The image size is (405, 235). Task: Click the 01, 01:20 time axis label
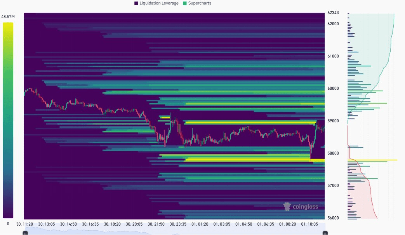[200, 224]
